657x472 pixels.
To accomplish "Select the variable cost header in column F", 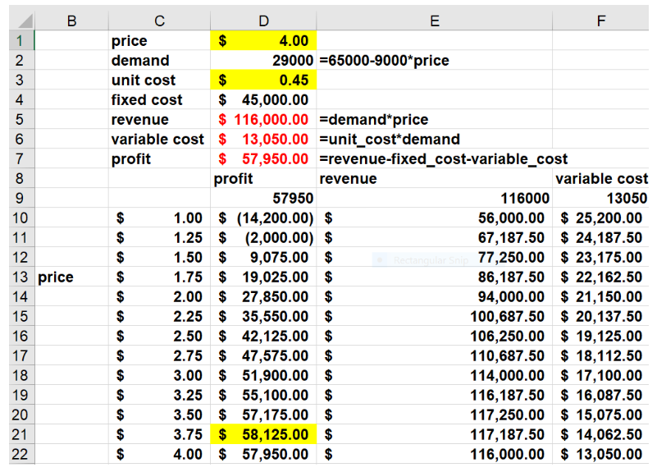I will [601, 178].
